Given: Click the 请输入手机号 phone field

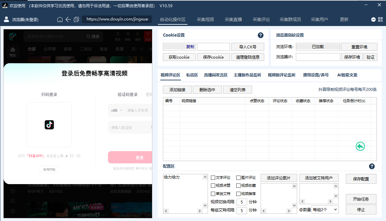Looking at the screenshot, I should [x=138, y=110].
